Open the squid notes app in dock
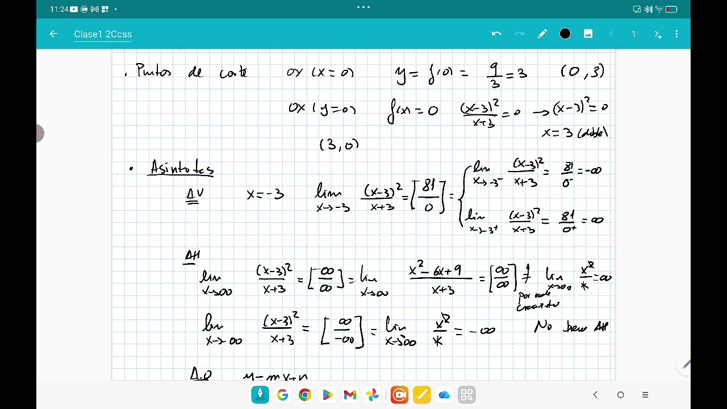 coord(260,395)
